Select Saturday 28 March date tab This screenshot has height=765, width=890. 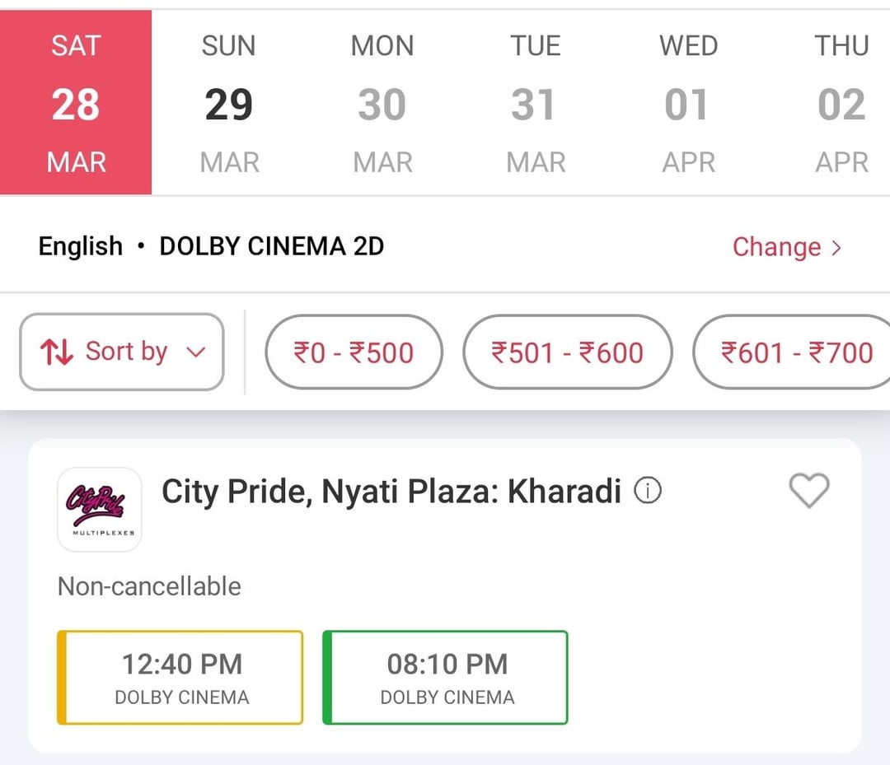coord(76,103)
